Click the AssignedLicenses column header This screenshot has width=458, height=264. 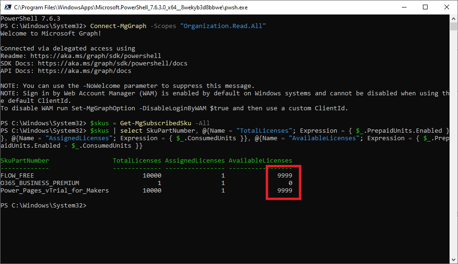click(195, 160)
